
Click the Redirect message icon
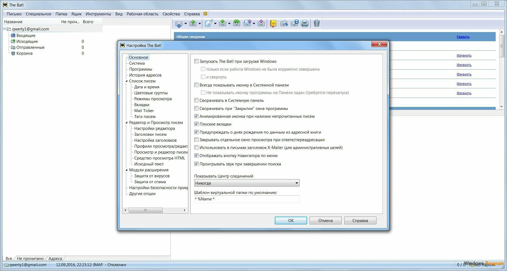(x=261, y=23)
